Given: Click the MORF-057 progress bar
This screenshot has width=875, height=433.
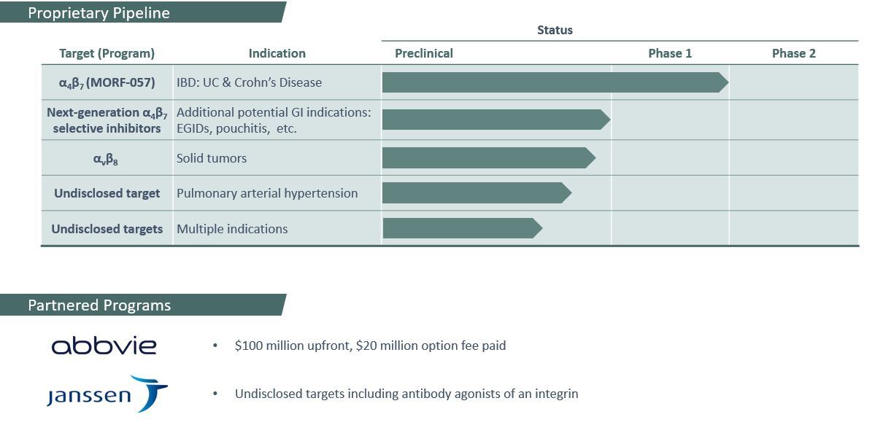Looking at the screenshot, I should coord(553,82).
